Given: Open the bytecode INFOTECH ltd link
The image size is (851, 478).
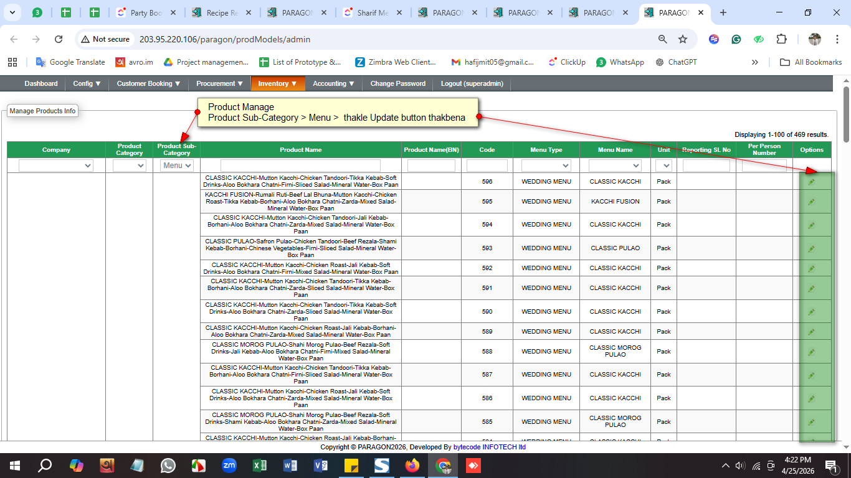Looking at the screenshot, I should [x=489, y=447].
